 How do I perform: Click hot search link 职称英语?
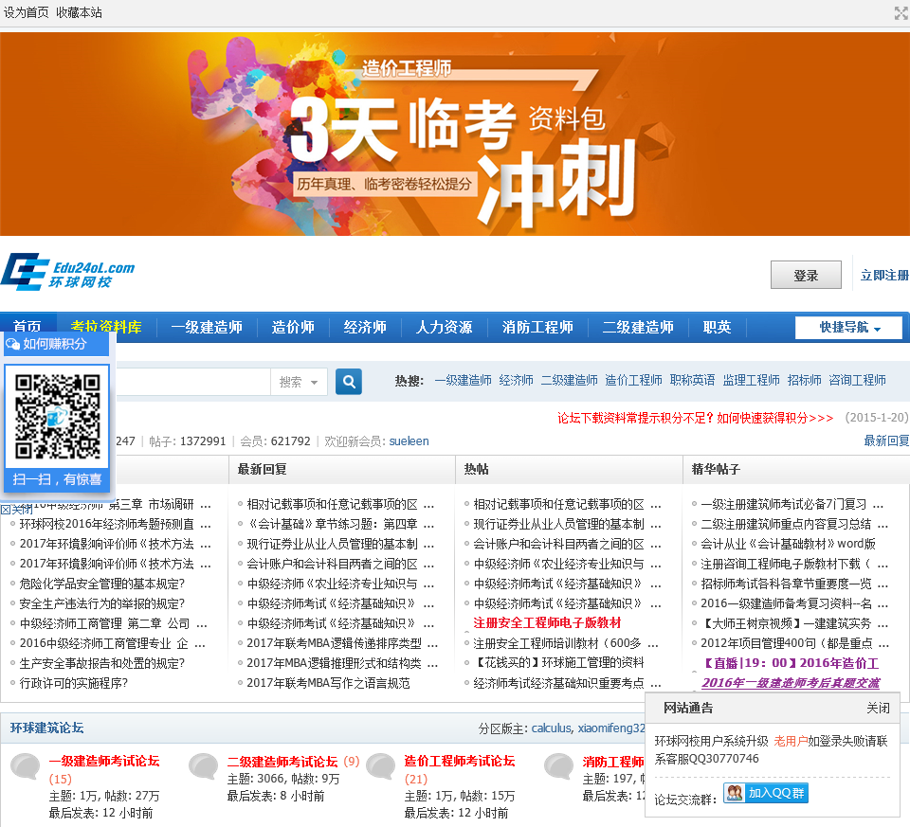(x=692, y=380)
